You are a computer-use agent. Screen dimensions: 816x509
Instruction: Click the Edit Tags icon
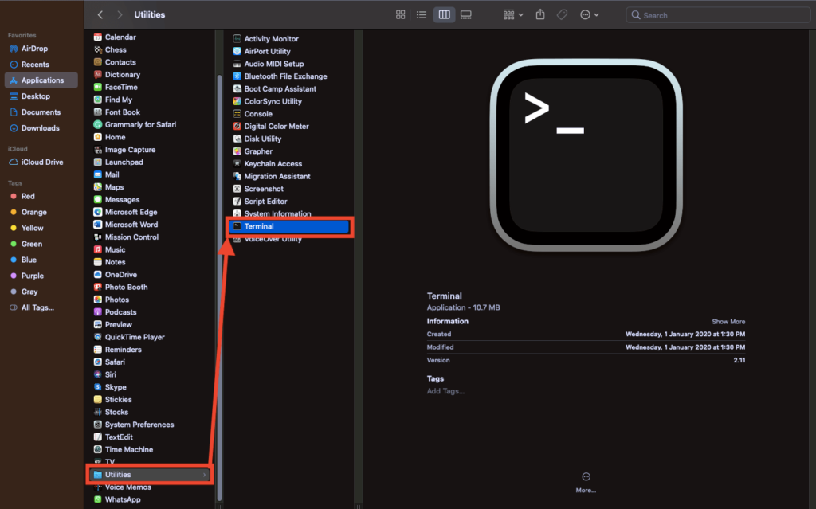[x=562, y=15]
